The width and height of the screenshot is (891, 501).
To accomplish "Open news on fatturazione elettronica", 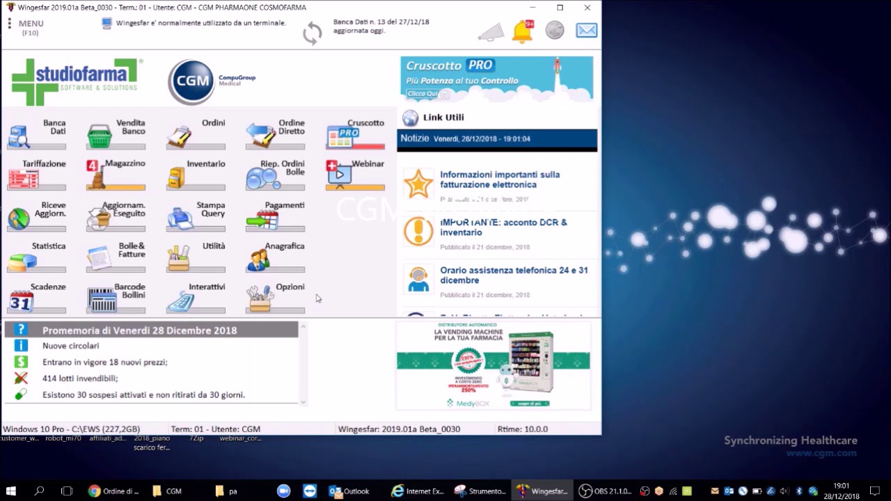I will [500, 180].
